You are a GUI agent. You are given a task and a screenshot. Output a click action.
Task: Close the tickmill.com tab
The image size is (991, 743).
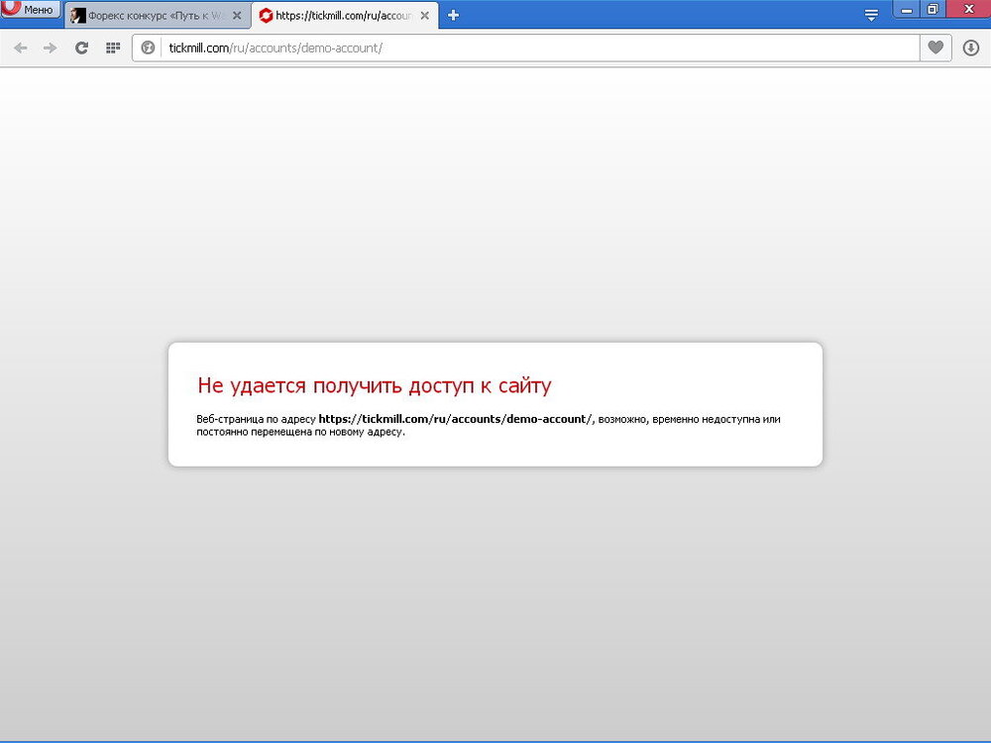(x=425, y=15)
